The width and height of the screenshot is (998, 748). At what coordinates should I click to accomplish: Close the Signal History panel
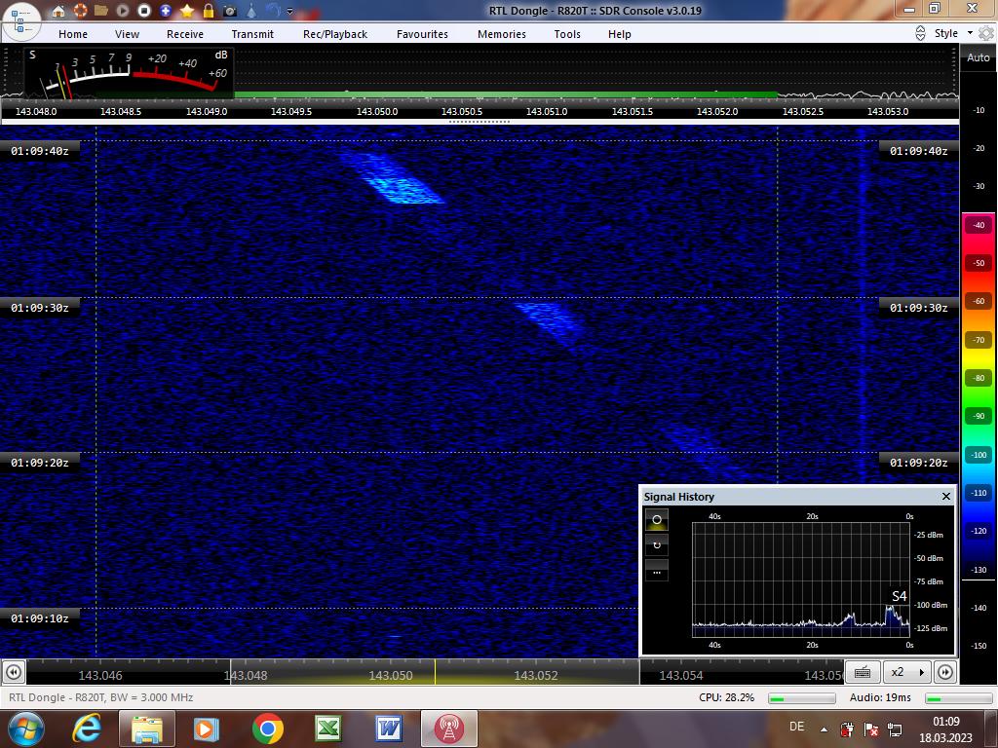[x=946, y=496]
